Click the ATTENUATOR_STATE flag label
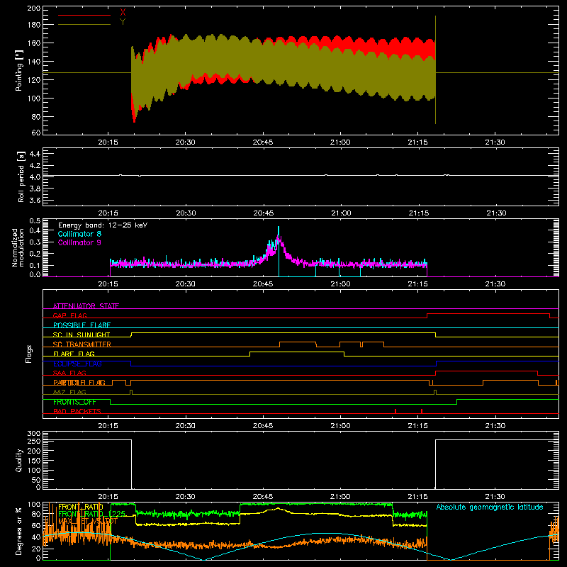The height and width of the screenshot is (567, 567). (x=86, y=306)
